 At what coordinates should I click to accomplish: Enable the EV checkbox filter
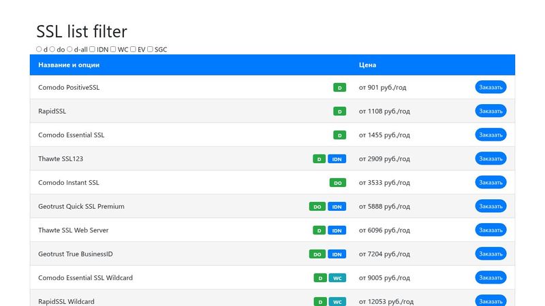(133, 49)
